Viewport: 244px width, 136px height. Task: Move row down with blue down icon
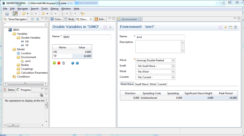pos(77,63)
